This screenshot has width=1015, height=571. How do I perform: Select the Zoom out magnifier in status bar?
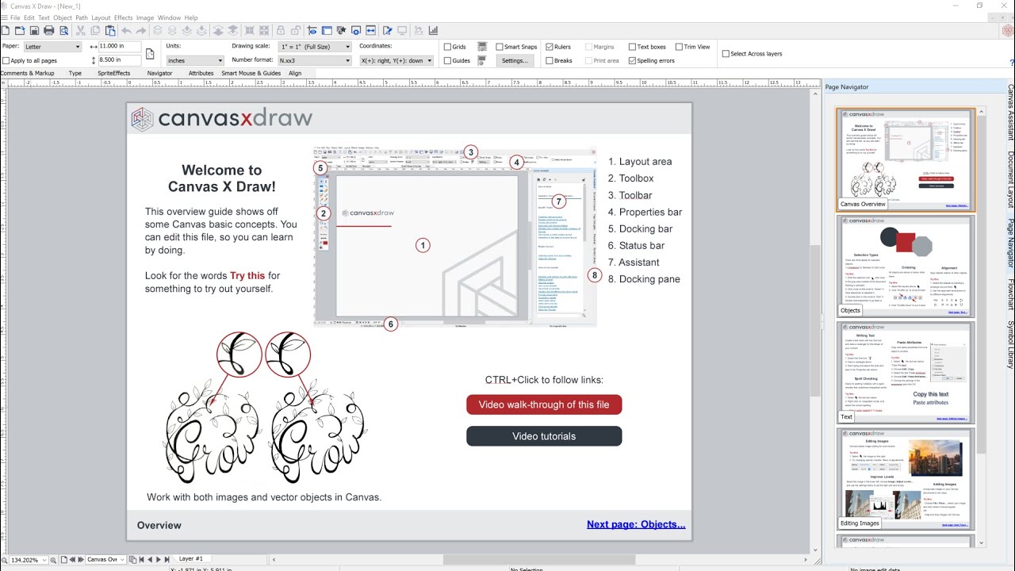tap(6, 559)
